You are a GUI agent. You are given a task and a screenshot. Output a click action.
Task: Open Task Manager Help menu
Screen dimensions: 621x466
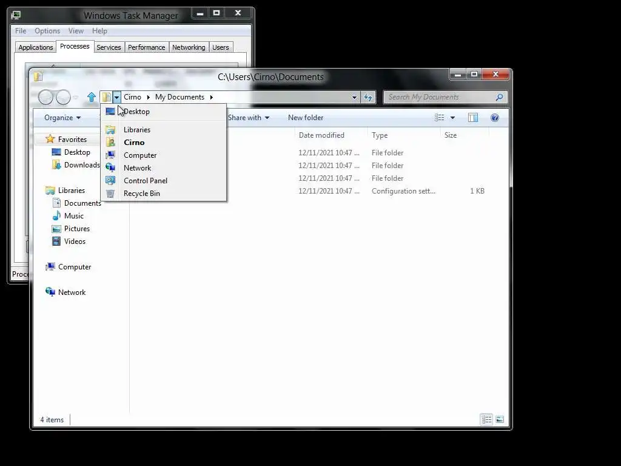99,31
